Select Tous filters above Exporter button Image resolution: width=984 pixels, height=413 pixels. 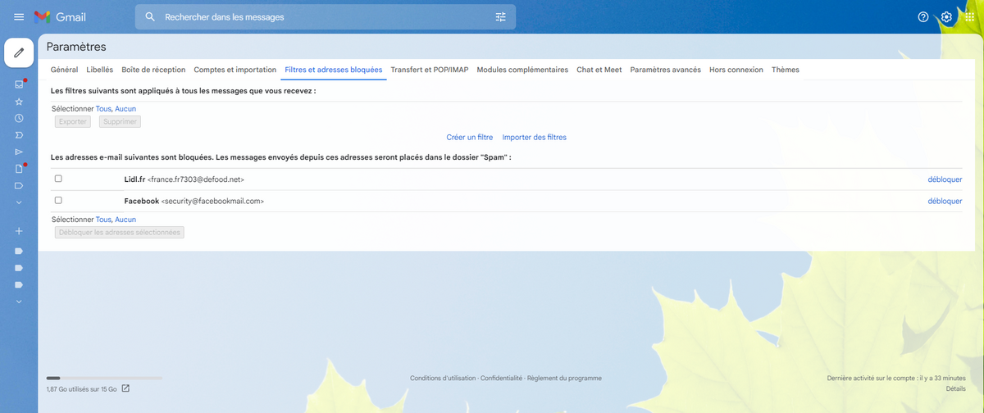103,108
